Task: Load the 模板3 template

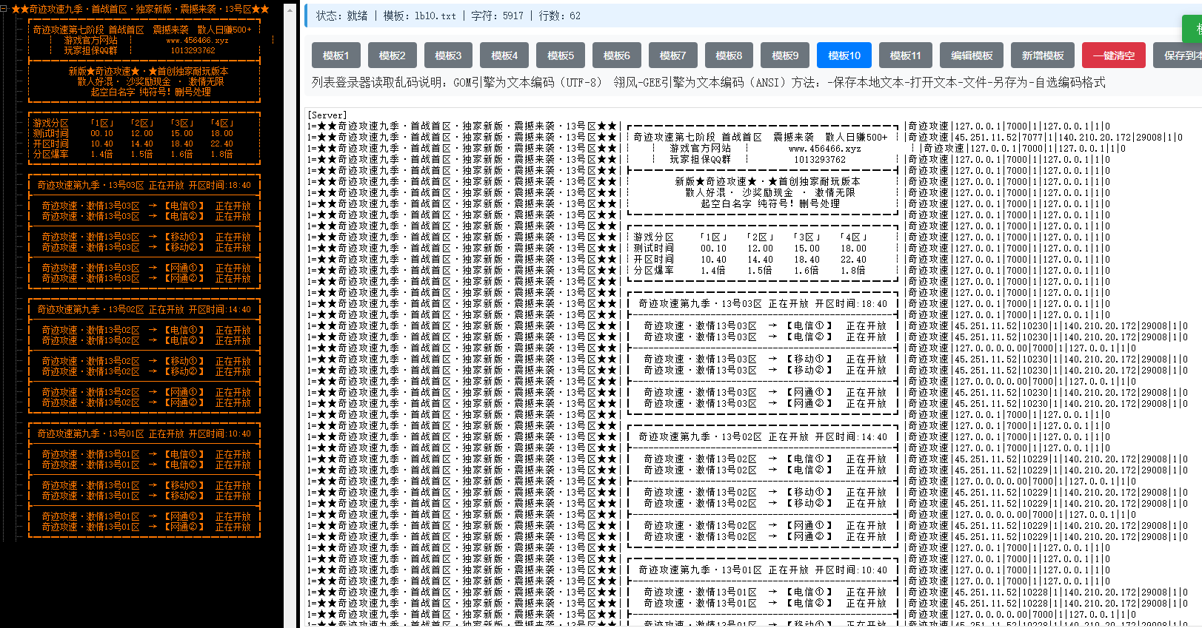Action: [x=448, y=55]
